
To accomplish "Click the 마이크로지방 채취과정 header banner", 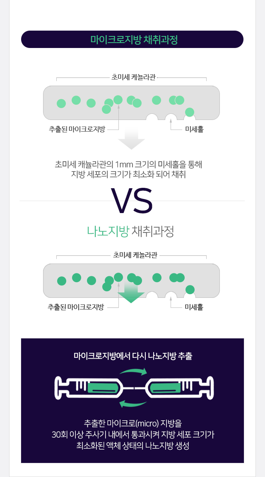I will pos(132,39).
